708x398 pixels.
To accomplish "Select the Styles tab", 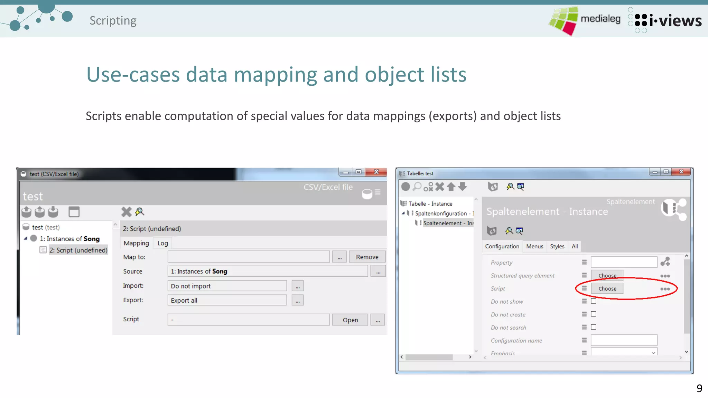I will click(557, 246).
